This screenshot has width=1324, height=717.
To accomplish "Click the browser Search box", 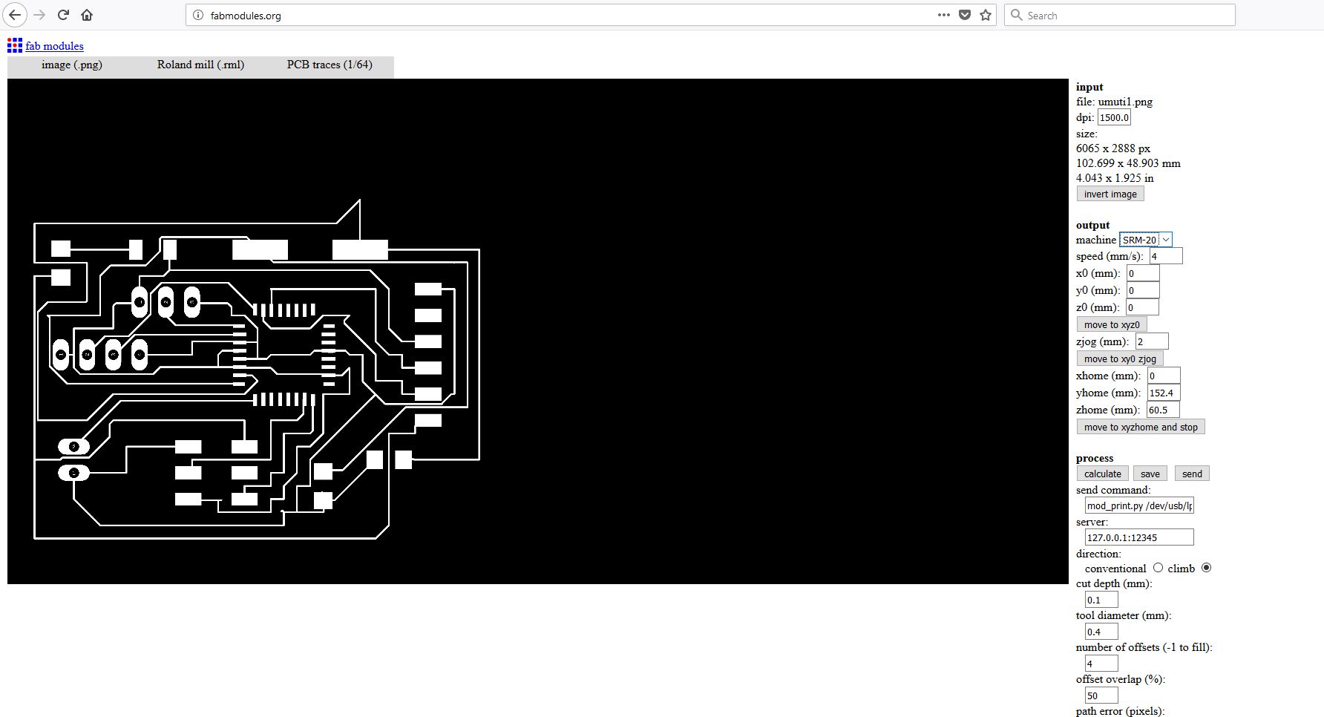I will pyautogui.click(x=1120, y=15).
